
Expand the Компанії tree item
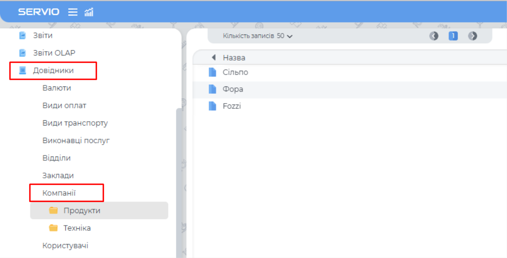click(x=59, y=193)
